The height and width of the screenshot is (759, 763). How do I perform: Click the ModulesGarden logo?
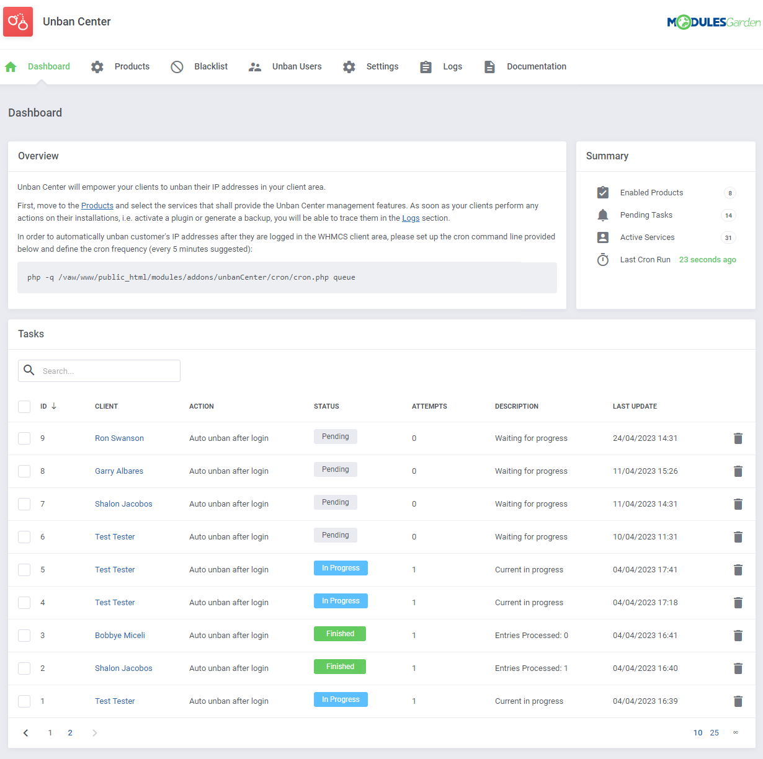pyautogui.click(x=713, y=22)
